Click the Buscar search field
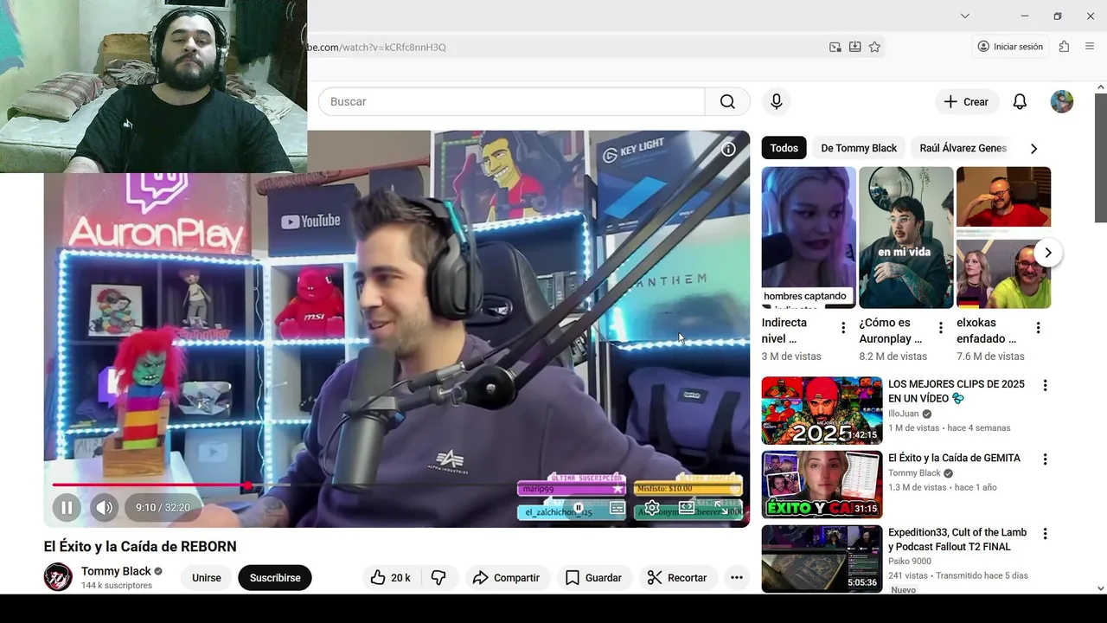The height and width of the screenshot is (623, 1107). pos(511,101)
